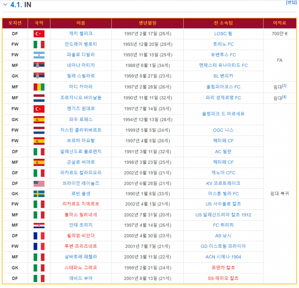
Task: Click the 임대 복귀 fee cell
Action: click(x=280, y=194)
